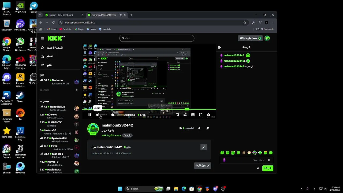
Task: Open recommended channel HabibiBetz
Action: (59, 171)
